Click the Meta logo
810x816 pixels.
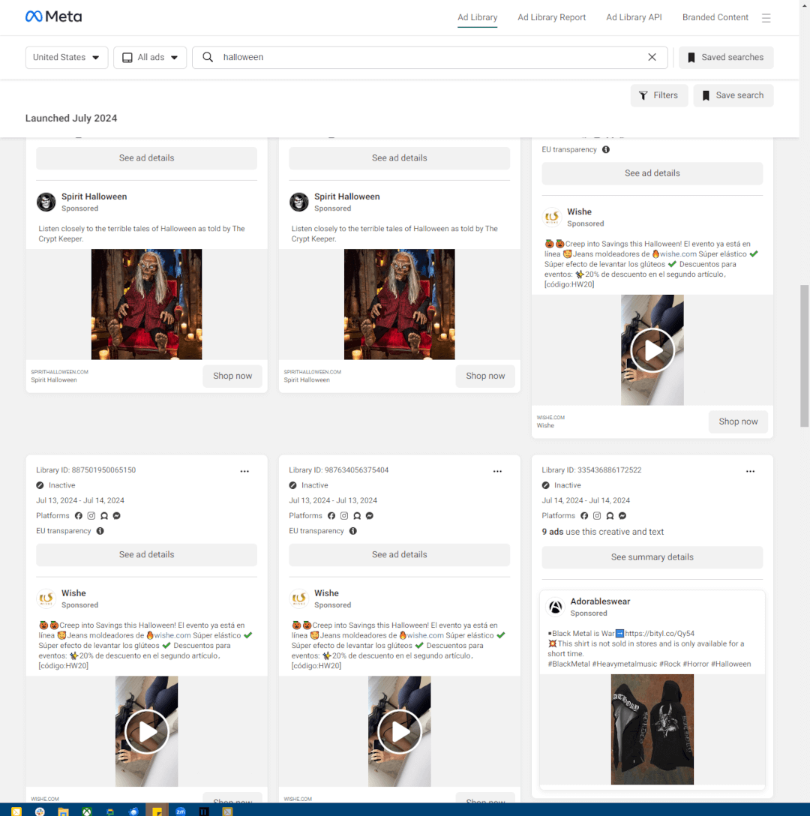pyautogui.click(x=53, y=16)
